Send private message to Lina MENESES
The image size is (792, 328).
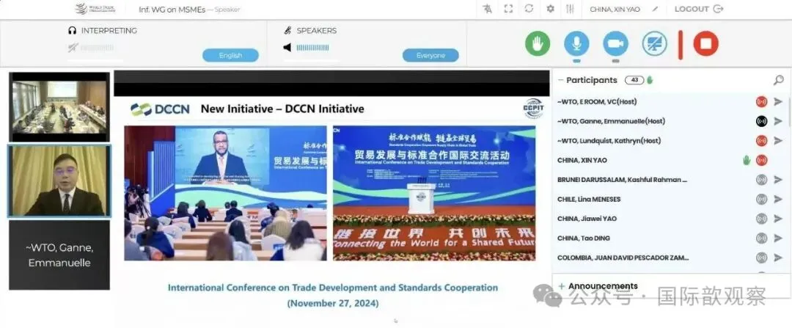(778, 199)
